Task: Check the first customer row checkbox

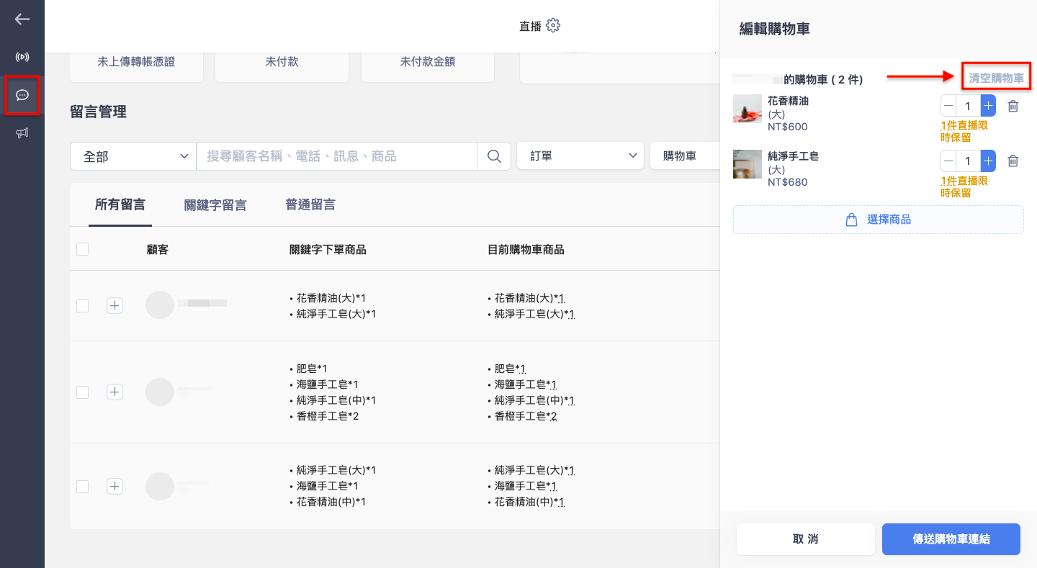Action: tap(82, 306)
